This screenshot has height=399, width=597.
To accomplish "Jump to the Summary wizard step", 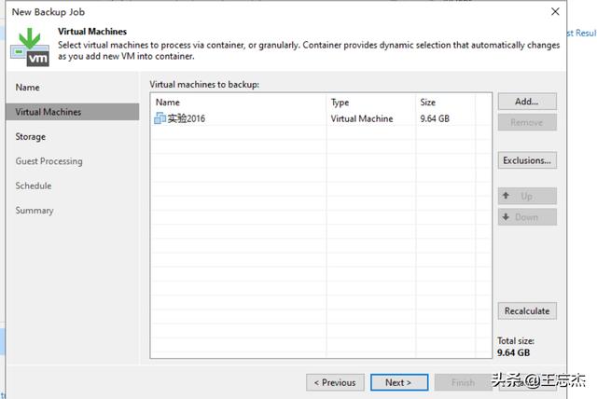I will click(35, 211).
